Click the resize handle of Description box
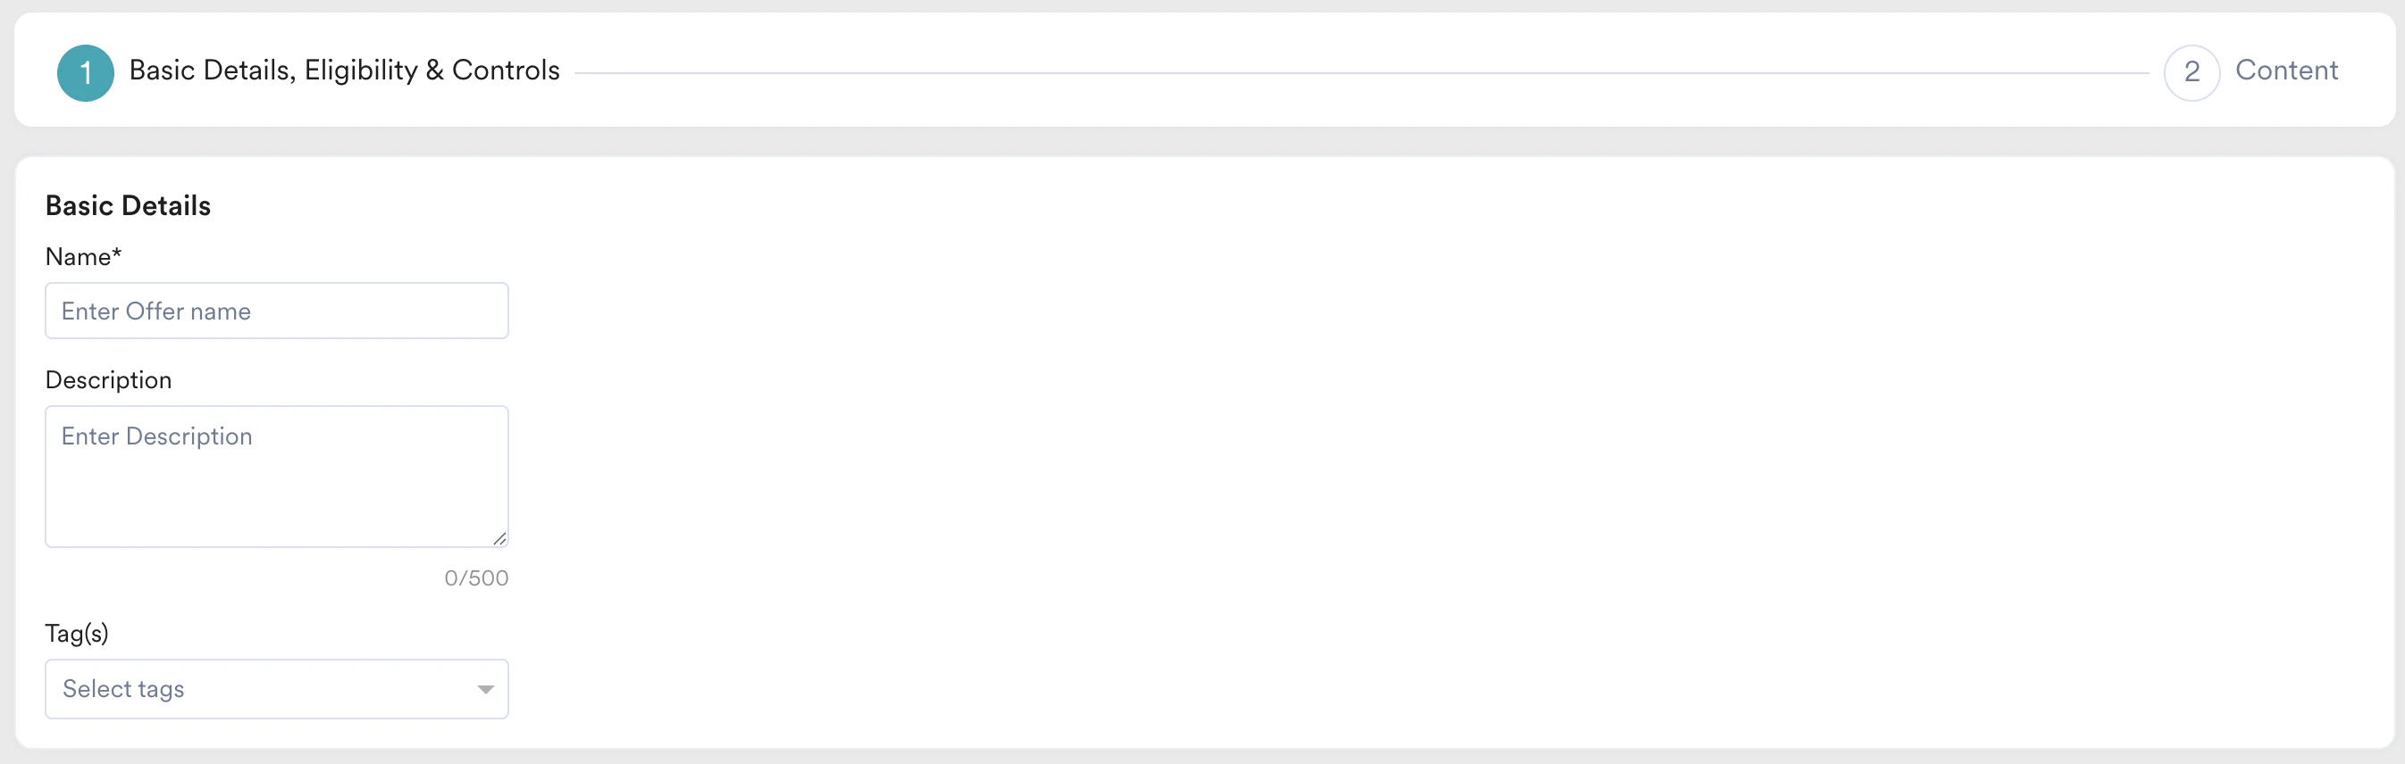 pyautogui.click(x=500, y=538)
